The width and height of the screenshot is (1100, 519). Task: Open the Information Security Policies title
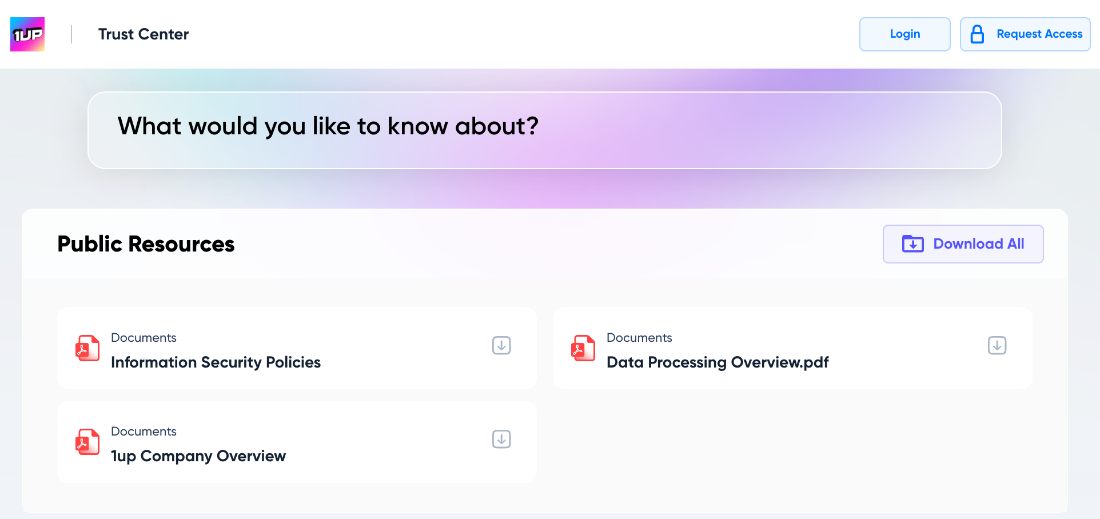click(x=216, y=362)
